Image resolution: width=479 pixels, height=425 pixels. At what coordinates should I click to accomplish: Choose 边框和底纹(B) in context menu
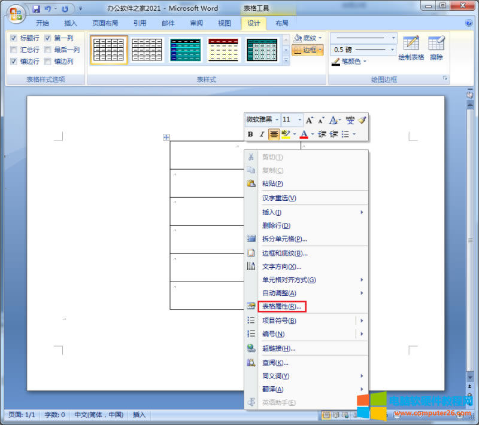(307, 253)
